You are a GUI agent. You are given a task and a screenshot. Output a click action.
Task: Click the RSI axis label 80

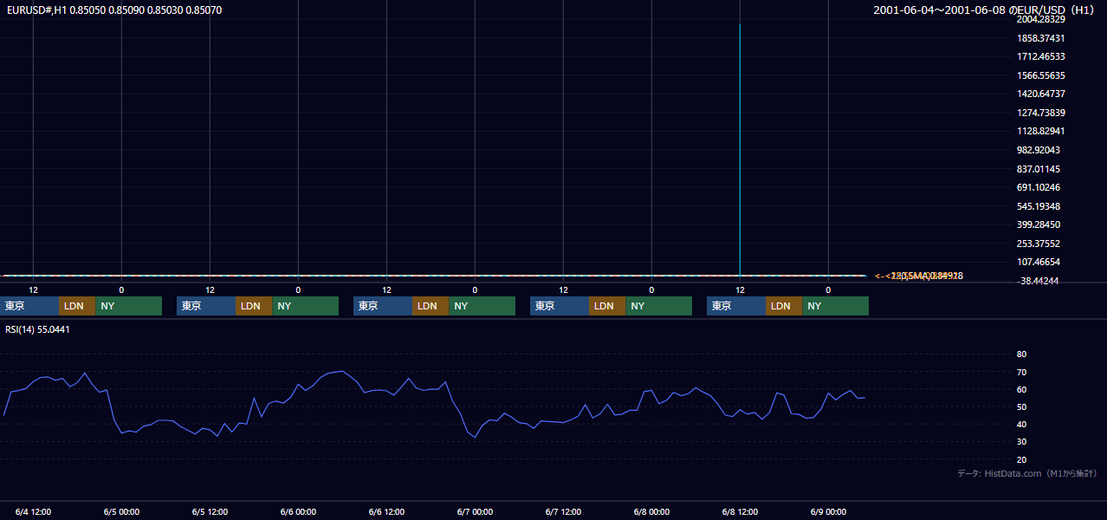tap(1021, 354)
